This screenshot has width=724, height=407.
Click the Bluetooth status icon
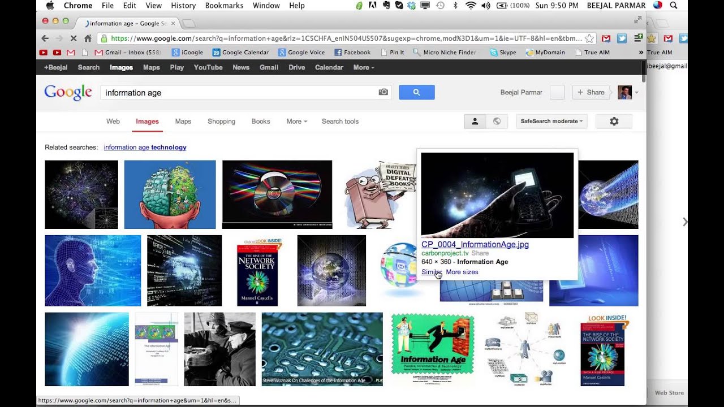(455, 6)
